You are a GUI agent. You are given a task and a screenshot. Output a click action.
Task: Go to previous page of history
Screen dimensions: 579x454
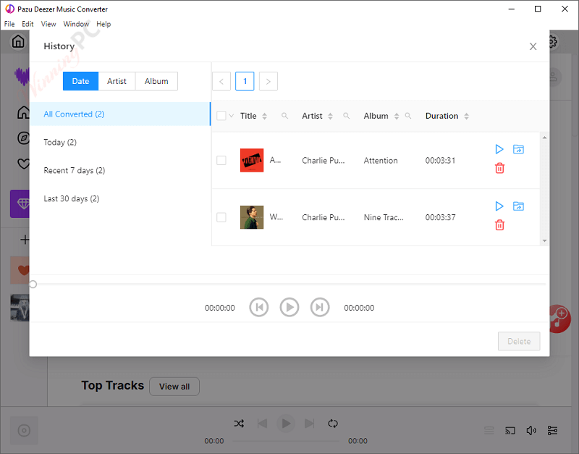tap(221, 81)
